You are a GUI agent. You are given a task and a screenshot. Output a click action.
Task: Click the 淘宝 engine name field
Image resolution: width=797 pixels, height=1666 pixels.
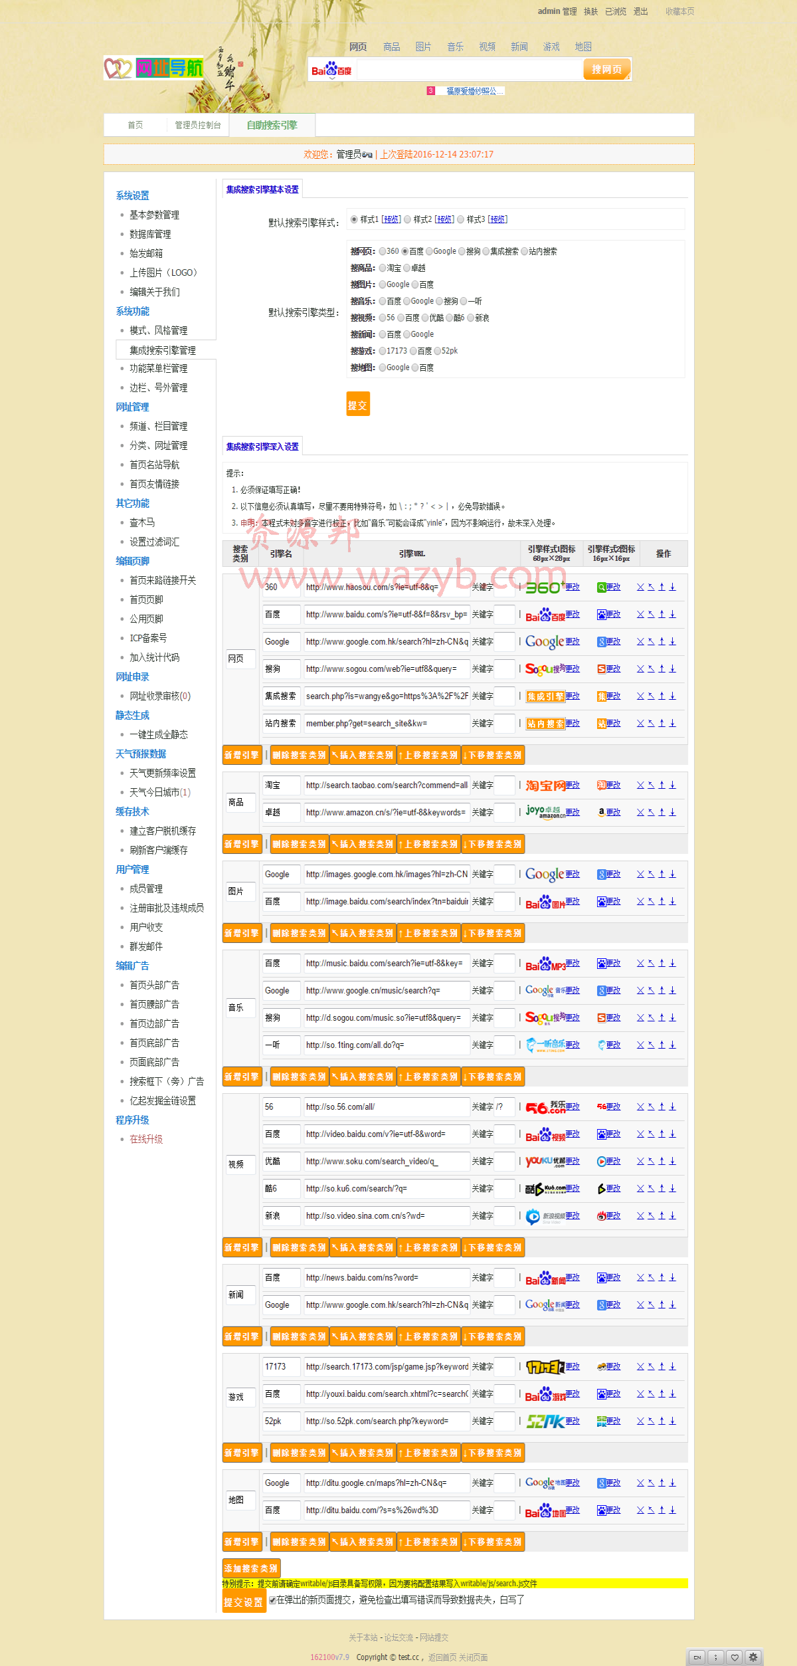click(281, 785)
